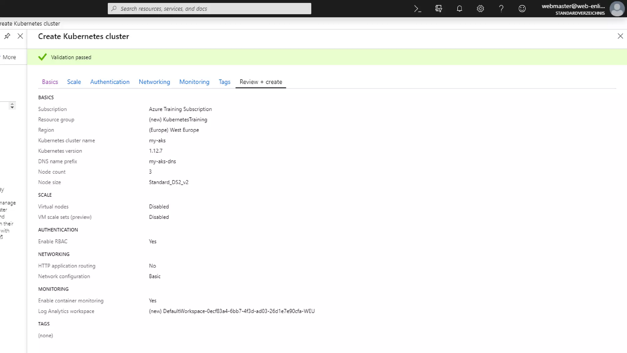The height and width of the screenshot is (353, 627).
Task: Open the Monitoring tab
Action: 194,82
